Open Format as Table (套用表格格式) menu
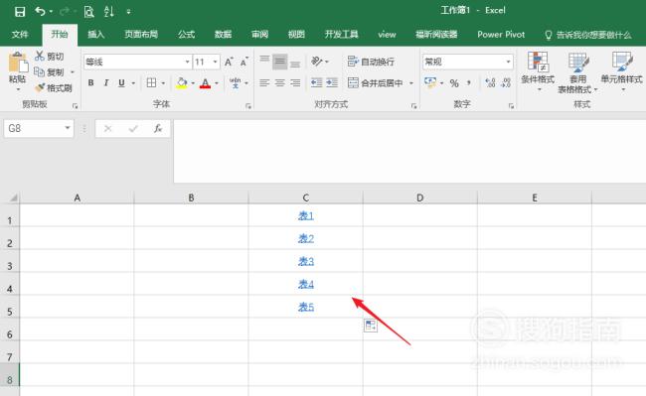This screenshot has width=646, height=396. [577, 72]
